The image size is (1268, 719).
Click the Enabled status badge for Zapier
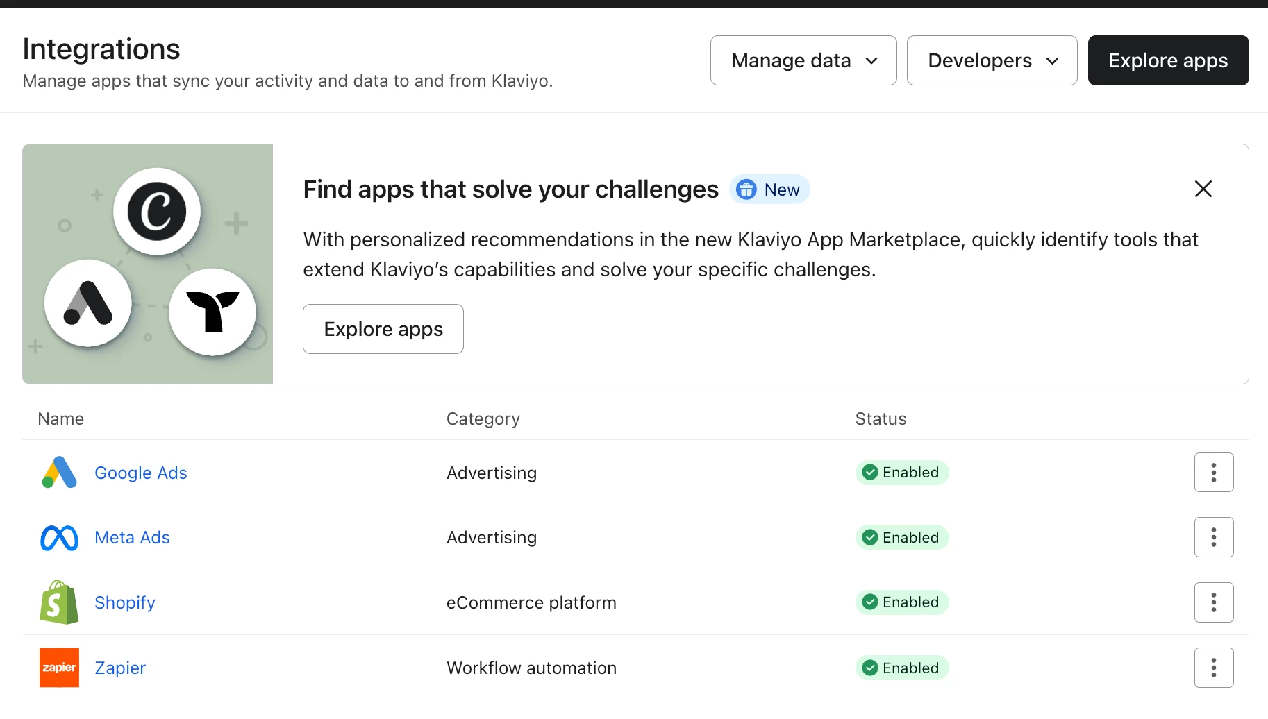(x=902, y=668)
